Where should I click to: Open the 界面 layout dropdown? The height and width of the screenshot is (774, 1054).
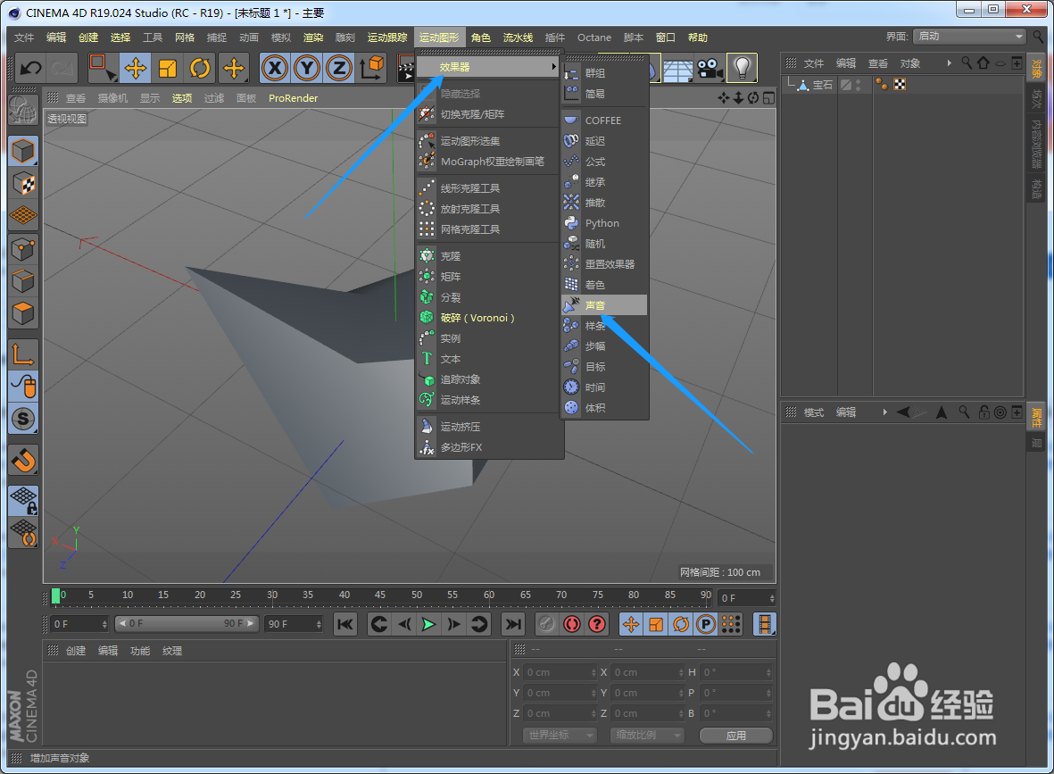pyautogui.click(x=968, y=37)
